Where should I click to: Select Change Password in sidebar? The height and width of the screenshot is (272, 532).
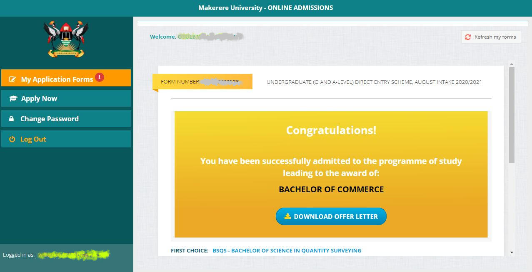point(66,119)
